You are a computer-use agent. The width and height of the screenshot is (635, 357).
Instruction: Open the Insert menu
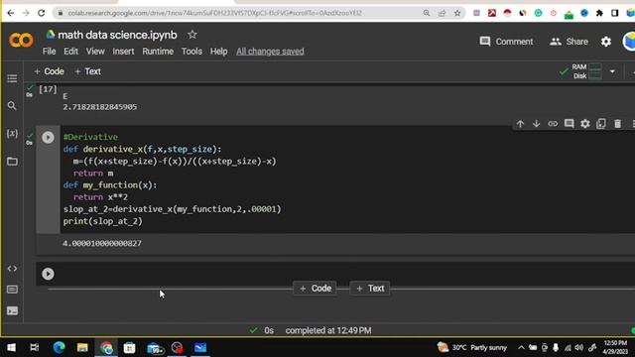coord(123,52)
